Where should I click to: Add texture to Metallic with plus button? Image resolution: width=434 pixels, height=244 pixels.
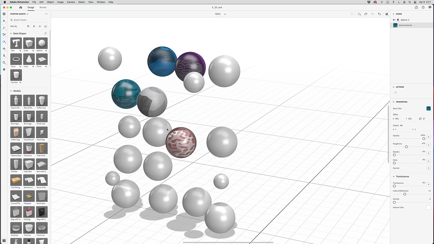tap(428, 153)
